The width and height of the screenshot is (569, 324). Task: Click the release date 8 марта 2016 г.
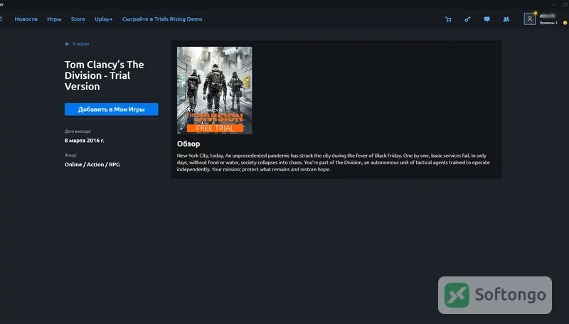coord(85,140)
